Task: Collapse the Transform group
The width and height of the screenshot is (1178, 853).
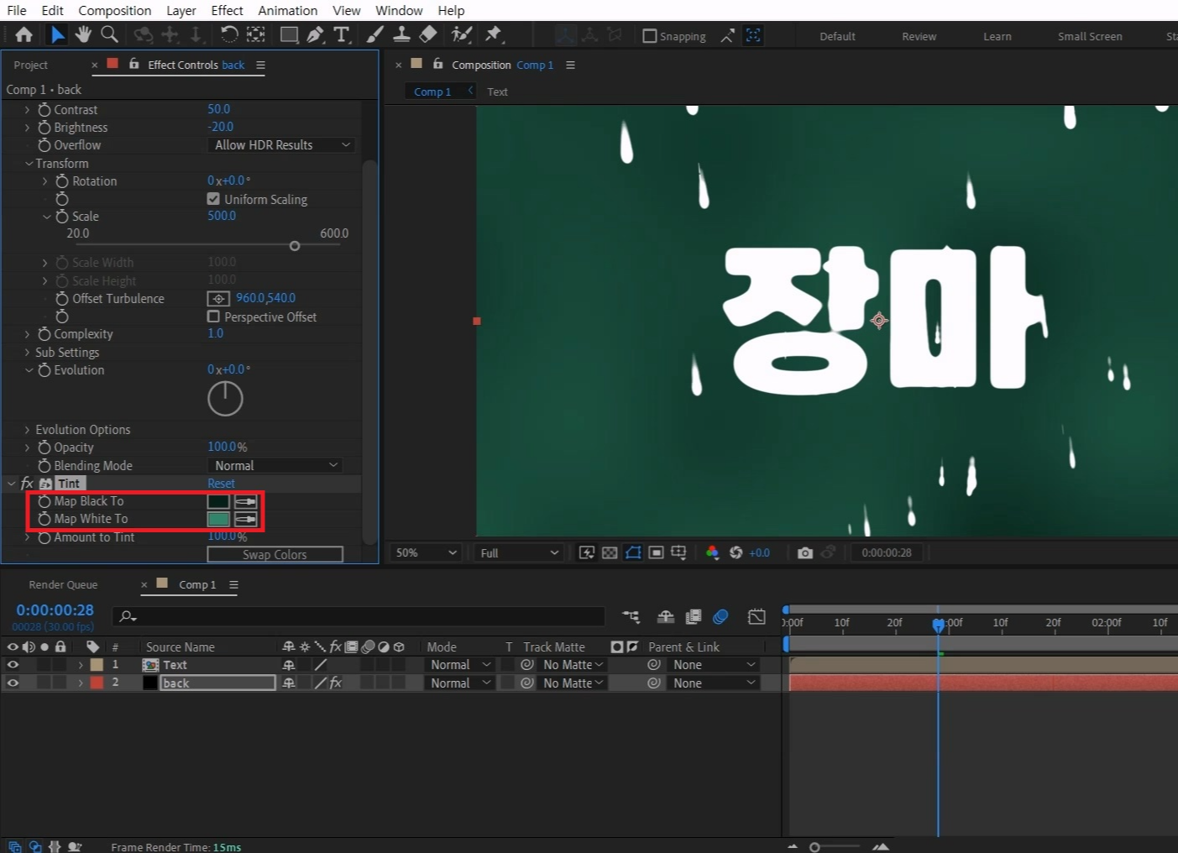Action: coord(29,164)
